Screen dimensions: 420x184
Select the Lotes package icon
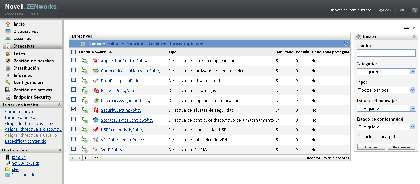pos(8,54)
